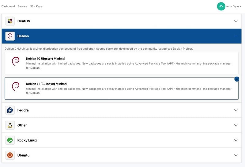Click the Rocky Linux green logo

point(10,140)
